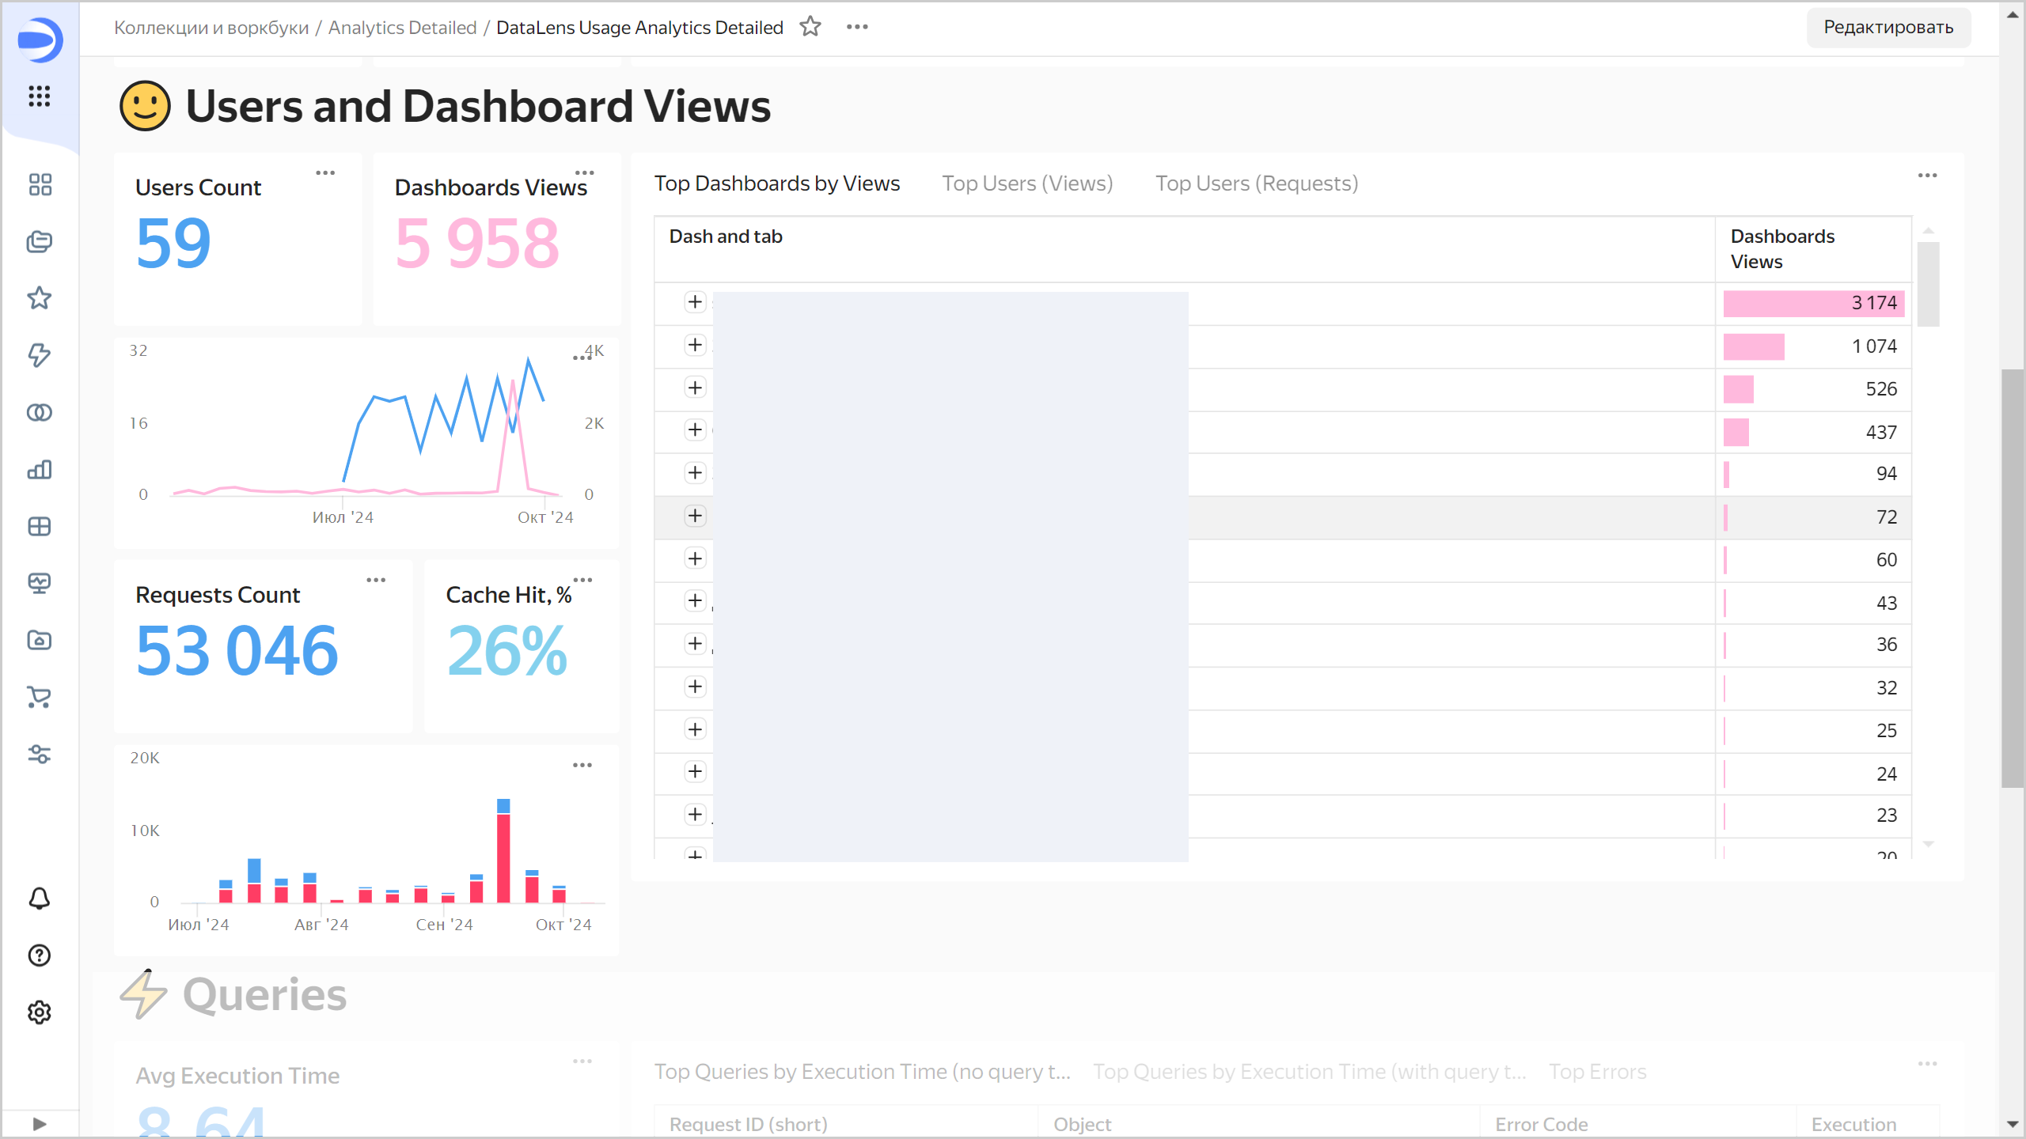The image size is (2026, 1139).
Task: Open the Collections grid icon in sidebar
Action: pos(39,185)
